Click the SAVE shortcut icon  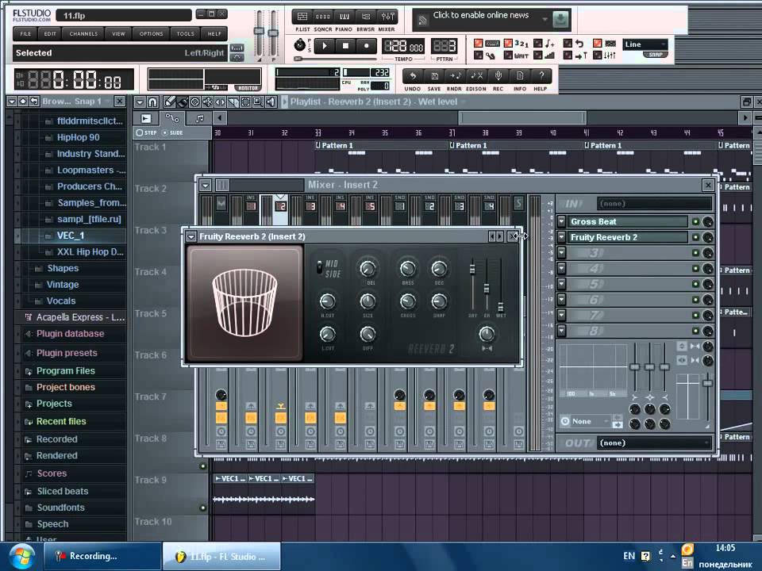pyautogui.click(x=434, y=76)
